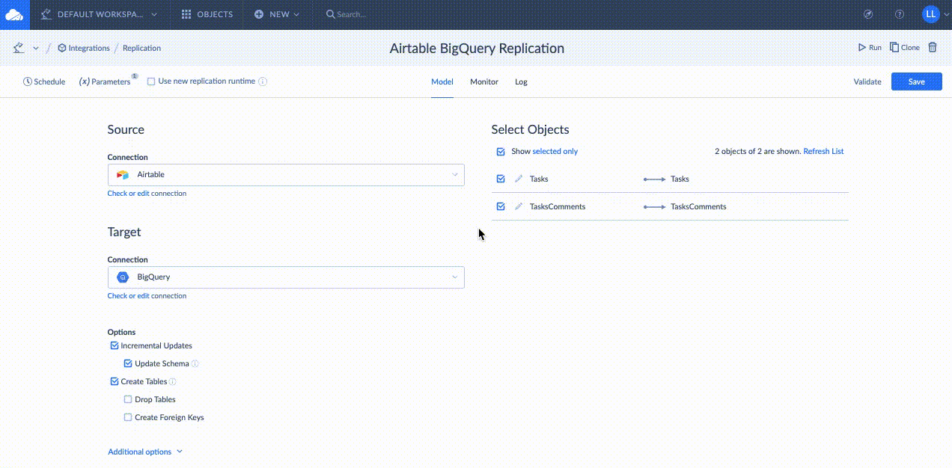
Task: Expand Additional options
Action: (145, 452)
